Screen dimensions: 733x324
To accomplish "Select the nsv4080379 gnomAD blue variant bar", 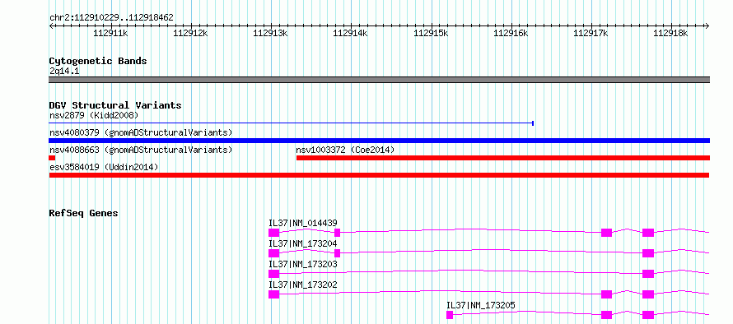I will point(380,141).
